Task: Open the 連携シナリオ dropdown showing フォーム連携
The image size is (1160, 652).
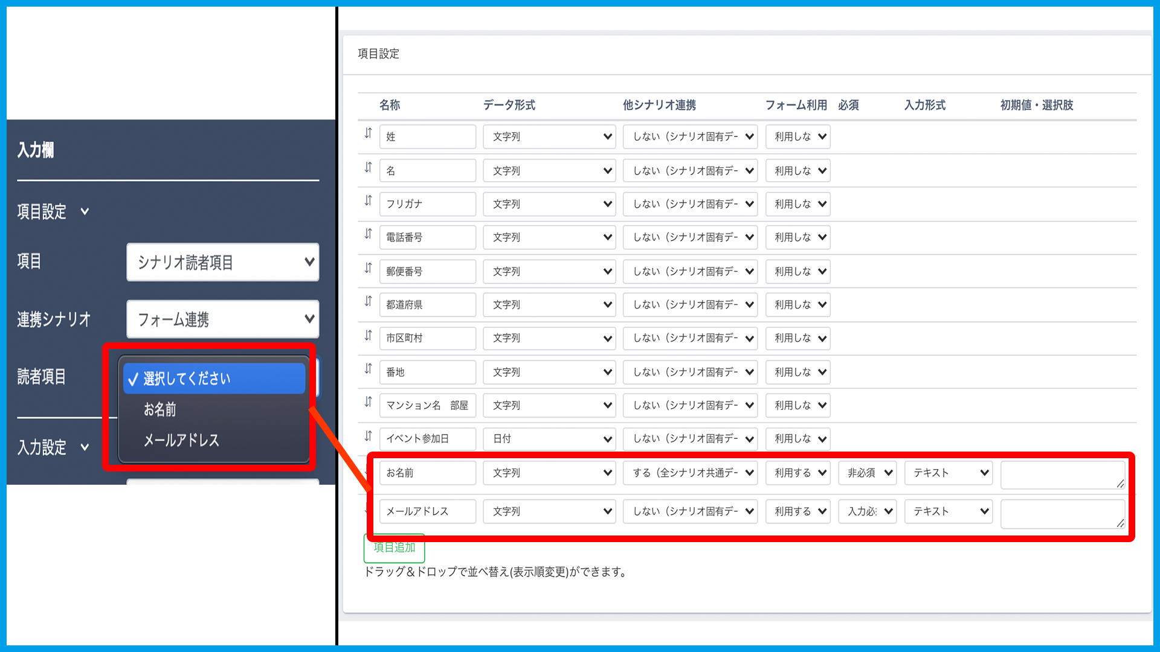Action: pyautogui.click(x=222, y=319)
